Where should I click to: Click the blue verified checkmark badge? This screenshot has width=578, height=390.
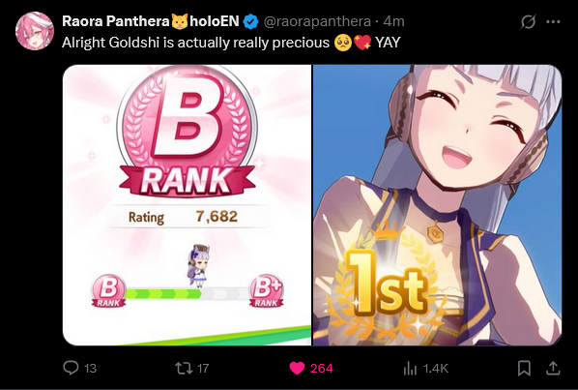pyautogui.click(x=251, y=21)
